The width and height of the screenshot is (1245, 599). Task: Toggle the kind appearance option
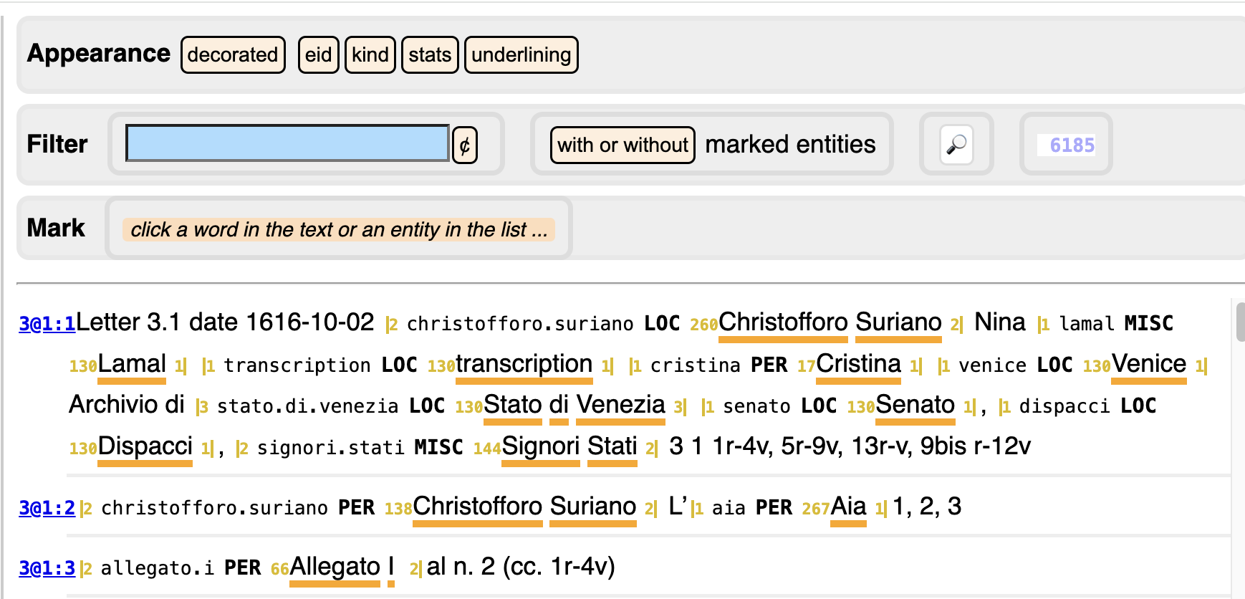[x=370, y=55]
